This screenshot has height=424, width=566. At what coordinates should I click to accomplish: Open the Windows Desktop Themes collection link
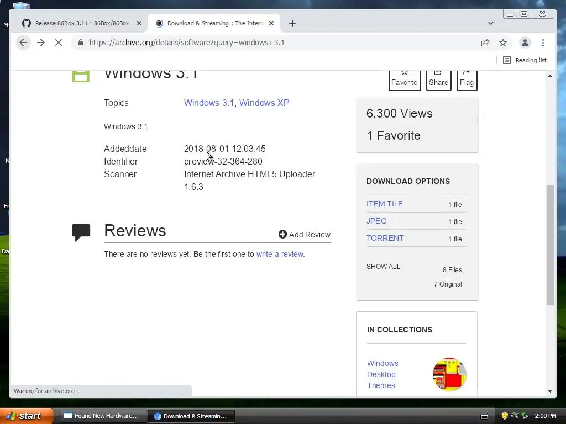click(x=382, y=374)
